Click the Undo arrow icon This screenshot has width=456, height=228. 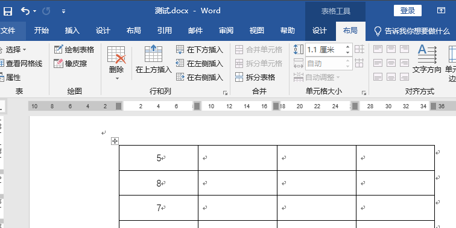coord(25,11)
